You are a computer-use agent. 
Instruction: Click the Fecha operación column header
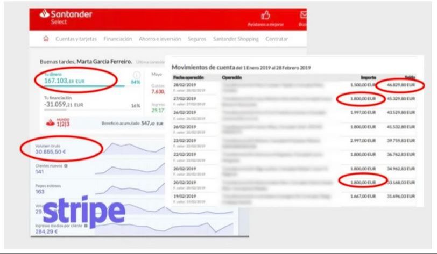tap(188, 78)
